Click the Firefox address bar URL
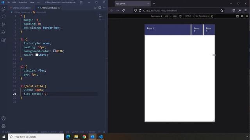 (160, 10)
